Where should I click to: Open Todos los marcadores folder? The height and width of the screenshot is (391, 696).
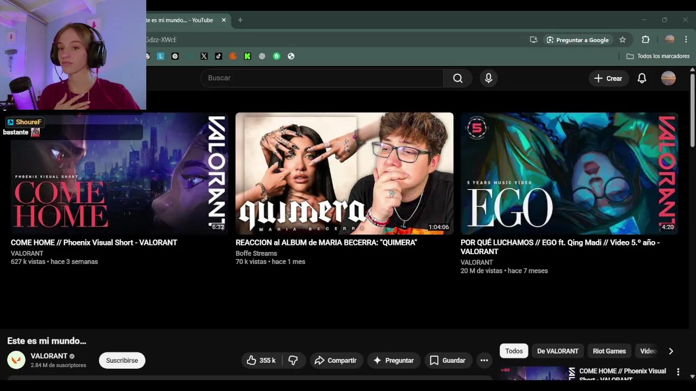tap(658, 56)
